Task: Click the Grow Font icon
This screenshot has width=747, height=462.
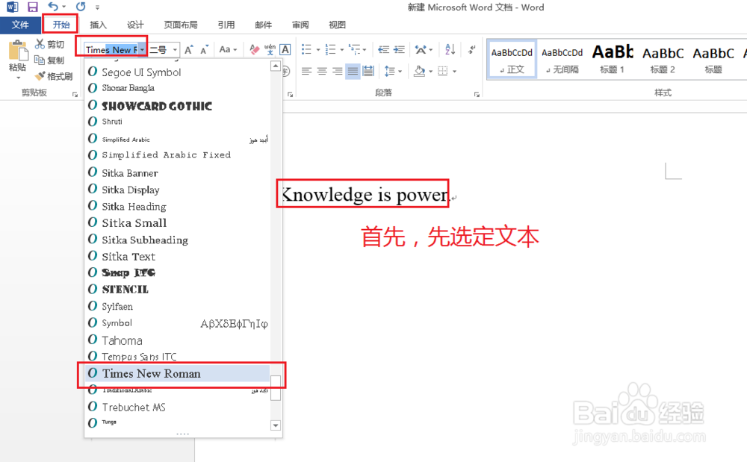Action: click(189, 49)
